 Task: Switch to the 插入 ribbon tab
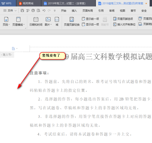pos(74,11)
